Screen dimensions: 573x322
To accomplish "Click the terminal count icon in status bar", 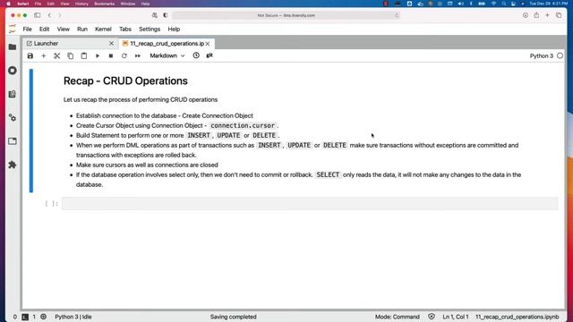I will (25, 317).
